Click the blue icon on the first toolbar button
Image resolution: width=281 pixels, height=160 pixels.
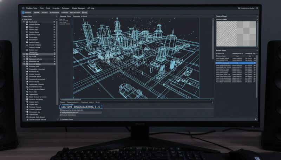point(23,12)
